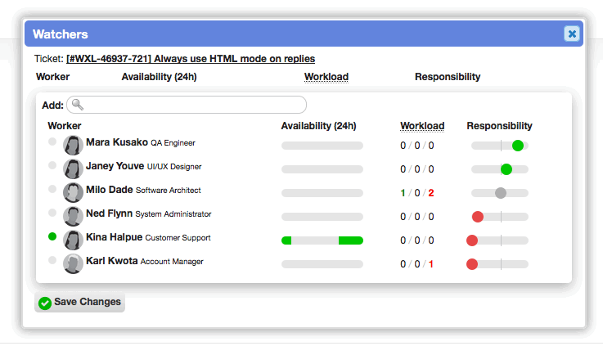Viewport: 603px width, 346px height.
Task: Click Kina Halpue's avatar icon
Action: (x=73, y=240)
